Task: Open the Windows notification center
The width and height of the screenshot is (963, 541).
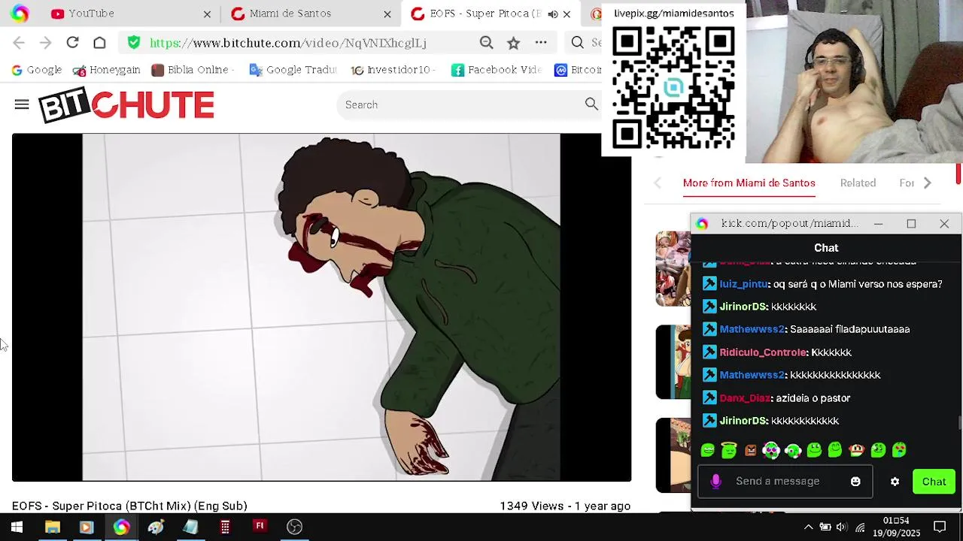Action: [940, 527]
